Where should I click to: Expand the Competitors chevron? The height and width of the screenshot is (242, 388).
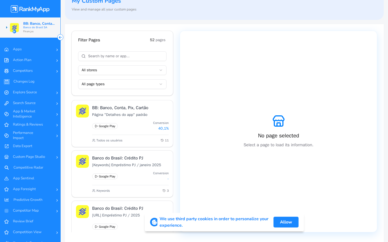click(x=57, y=71)
